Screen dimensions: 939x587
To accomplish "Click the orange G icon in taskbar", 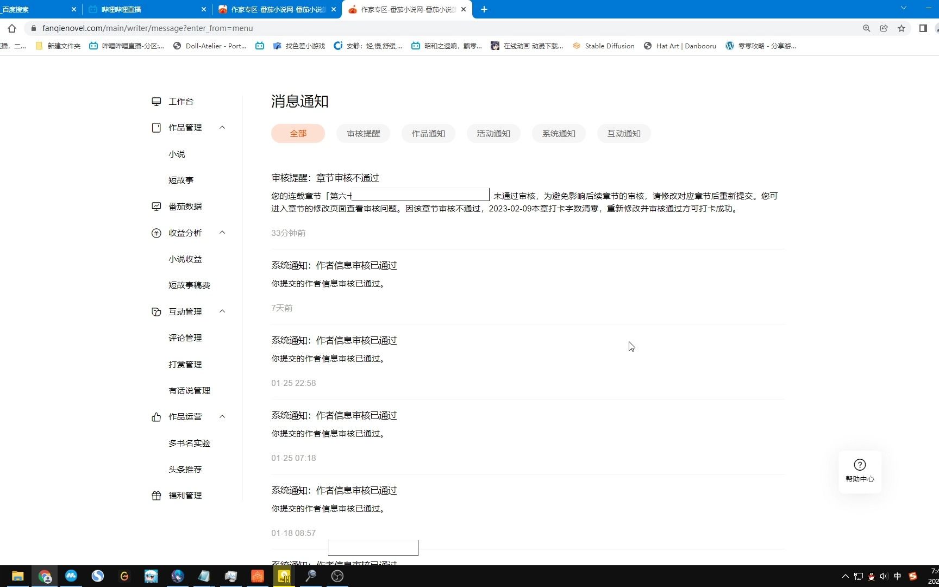I will click(124, 576).
